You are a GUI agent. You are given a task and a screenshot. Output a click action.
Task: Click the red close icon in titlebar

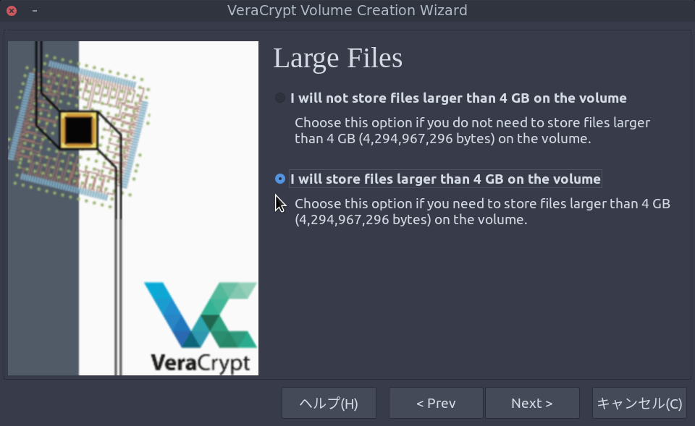[12, 10]
